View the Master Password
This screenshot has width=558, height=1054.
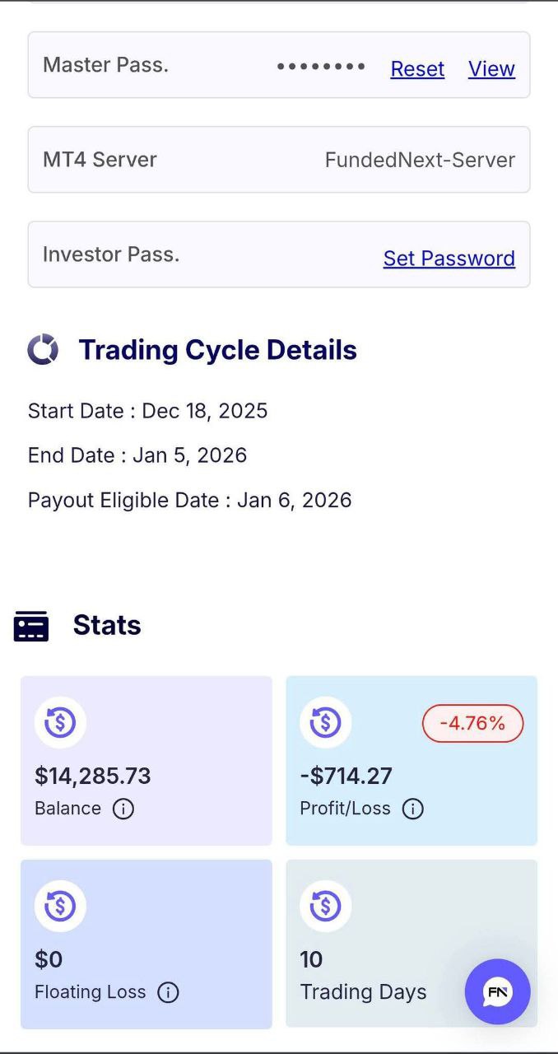(491, 69)
